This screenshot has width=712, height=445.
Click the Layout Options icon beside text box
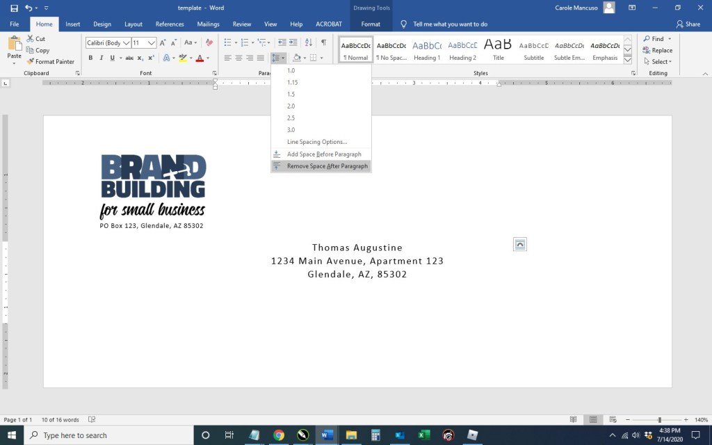(x=520, y=243)
